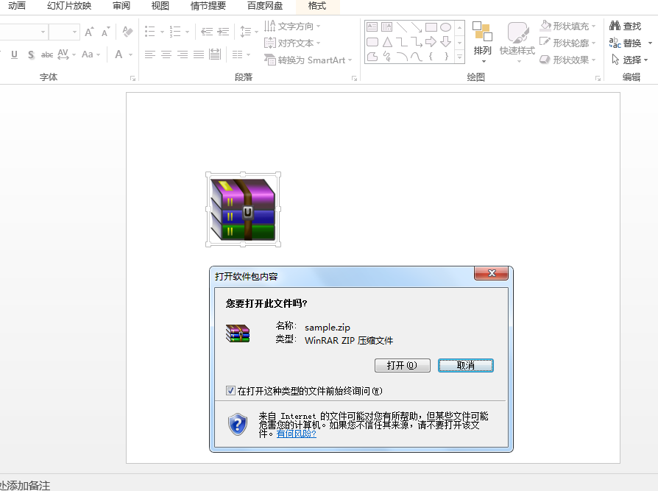Open font color dropdown arrow
The image size is (658, 491).
tap(130, 55)
